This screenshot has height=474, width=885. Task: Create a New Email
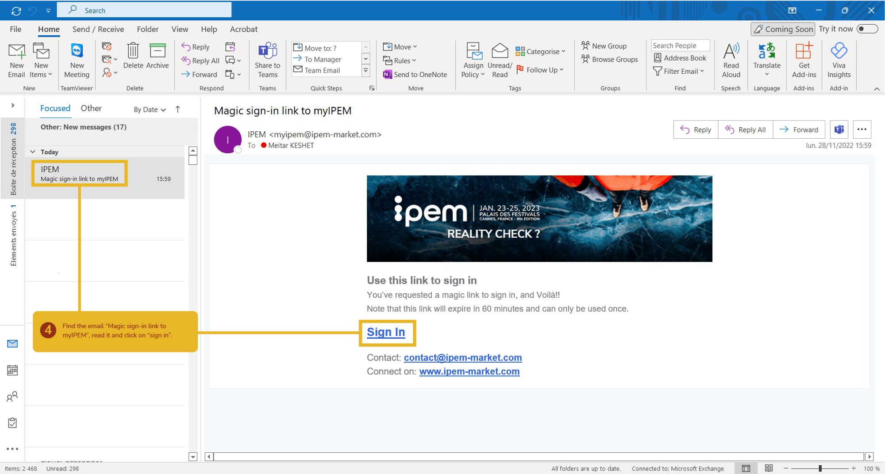tap(16, 61)
